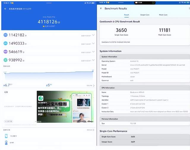Select the Integer Score row
This screenshot has height=150, width=190.
145,142
